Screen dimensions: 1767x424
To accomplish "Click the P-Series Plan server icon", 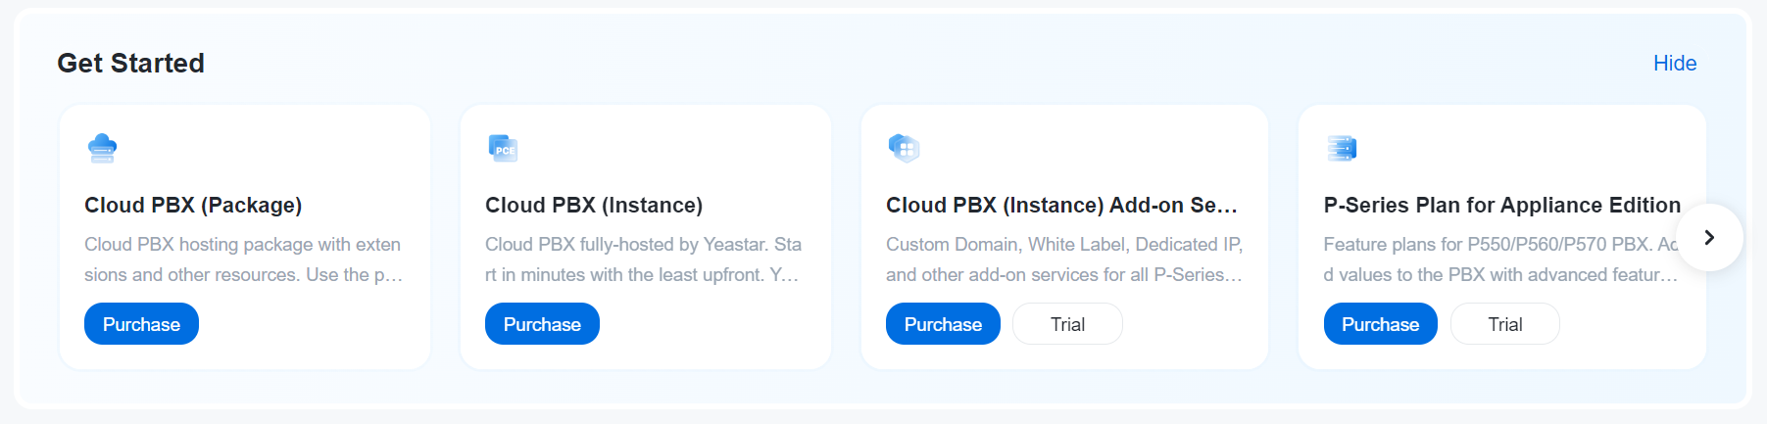I will [x=1341, y=148].
